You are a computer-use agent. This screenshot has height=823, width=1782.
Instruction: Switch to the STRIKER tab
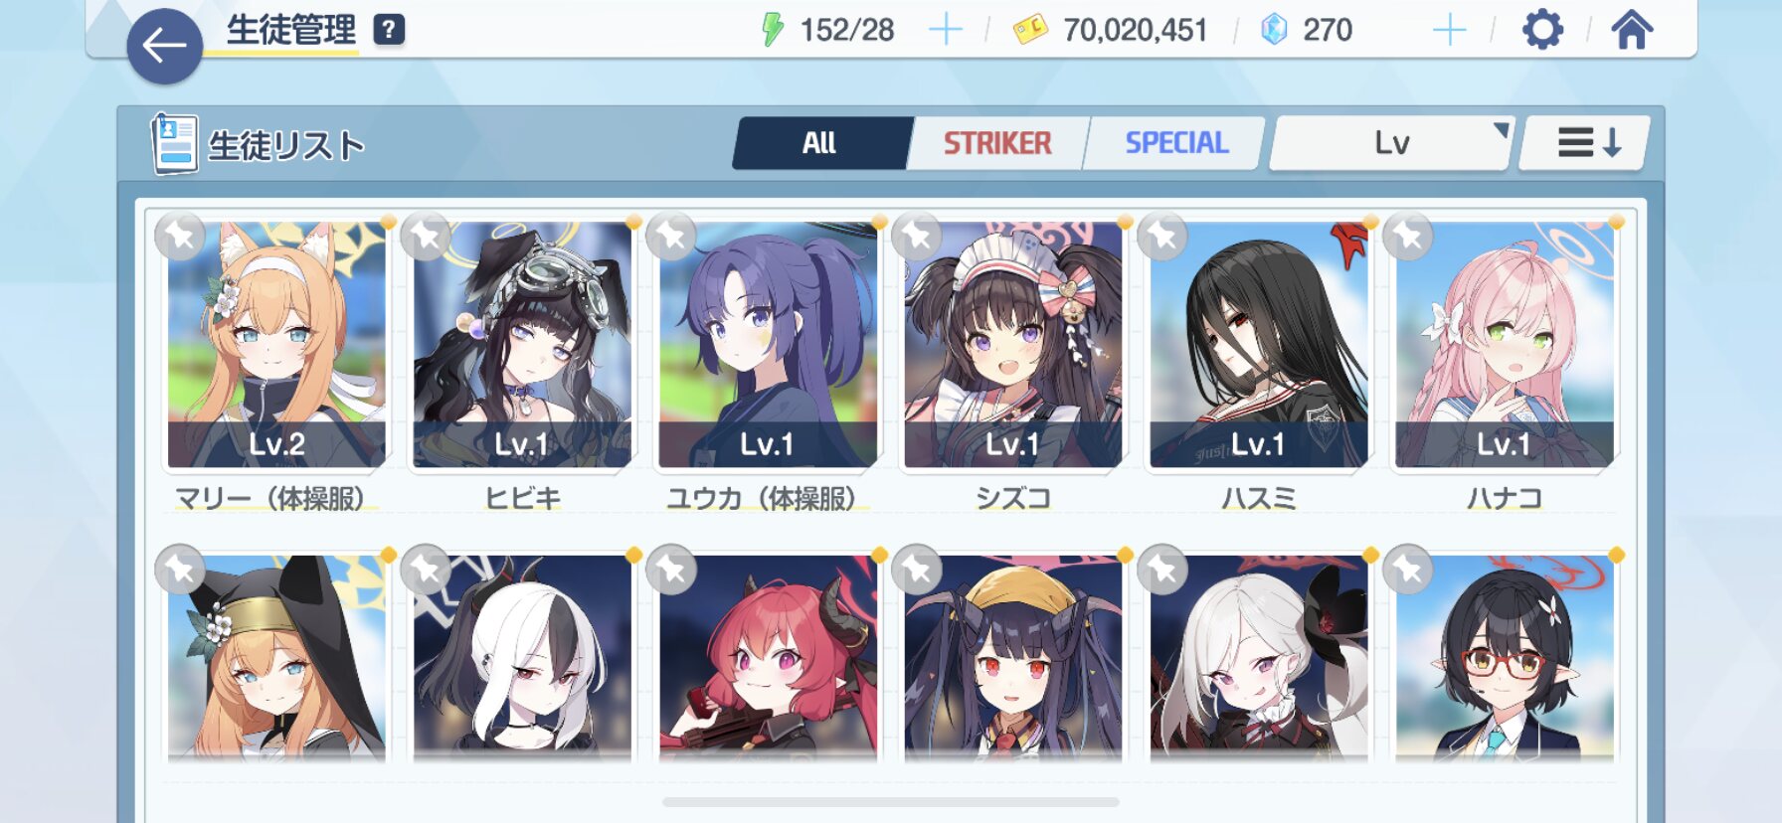click(x=997, y=143)
